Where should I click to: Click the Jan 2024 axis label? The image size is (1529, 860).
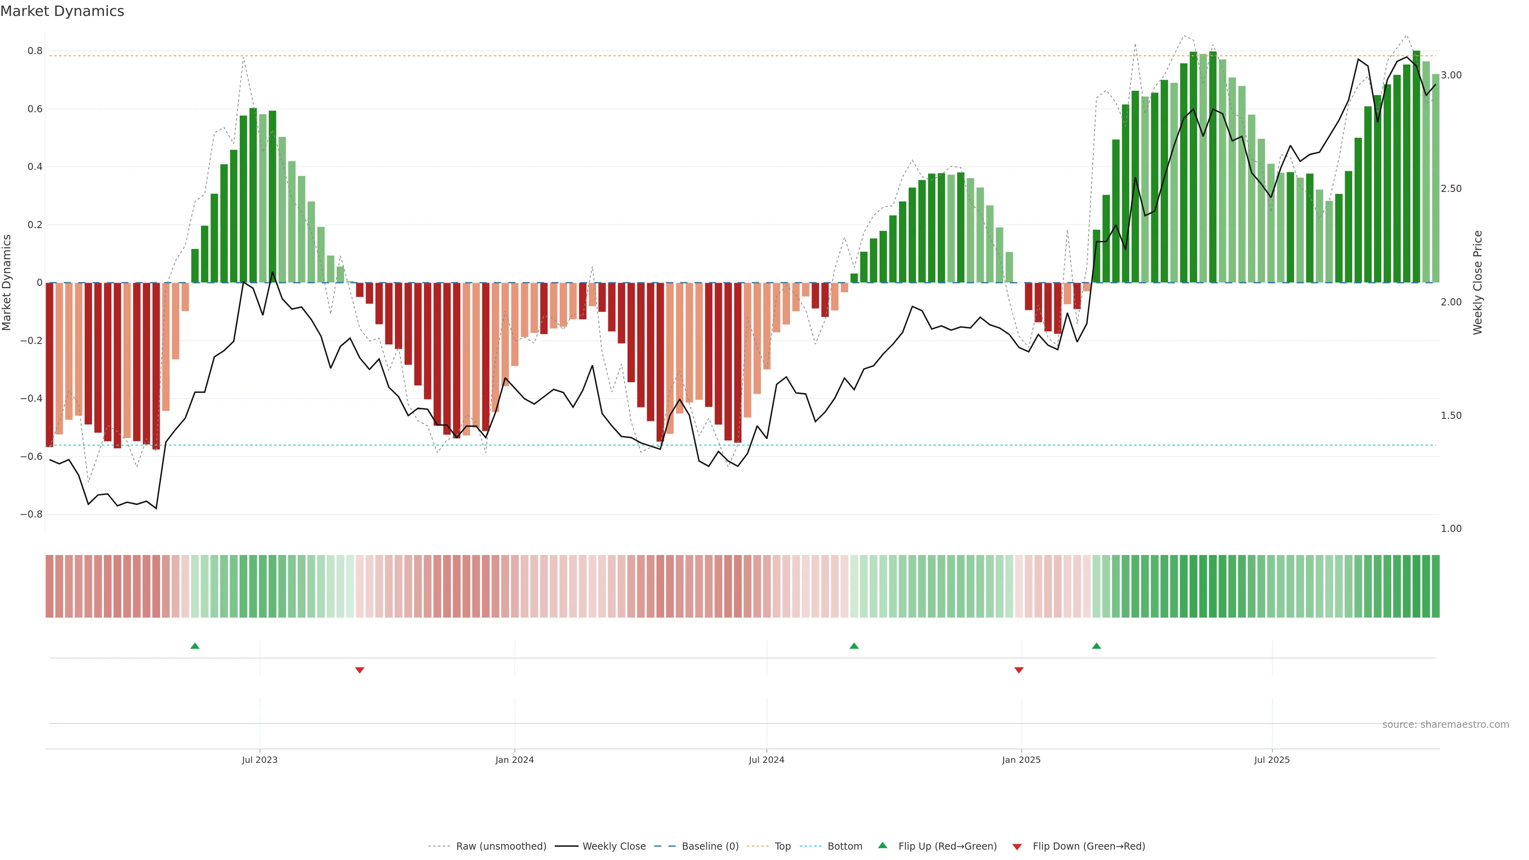click(514, 760)
